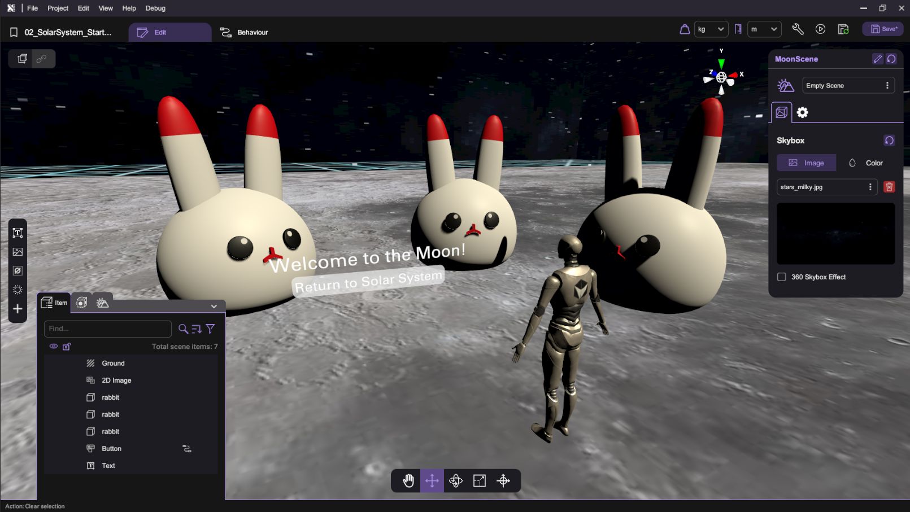This screenshot has width=910, height=512.
Task: Open the m length unit dropdown
Action: 764,29
